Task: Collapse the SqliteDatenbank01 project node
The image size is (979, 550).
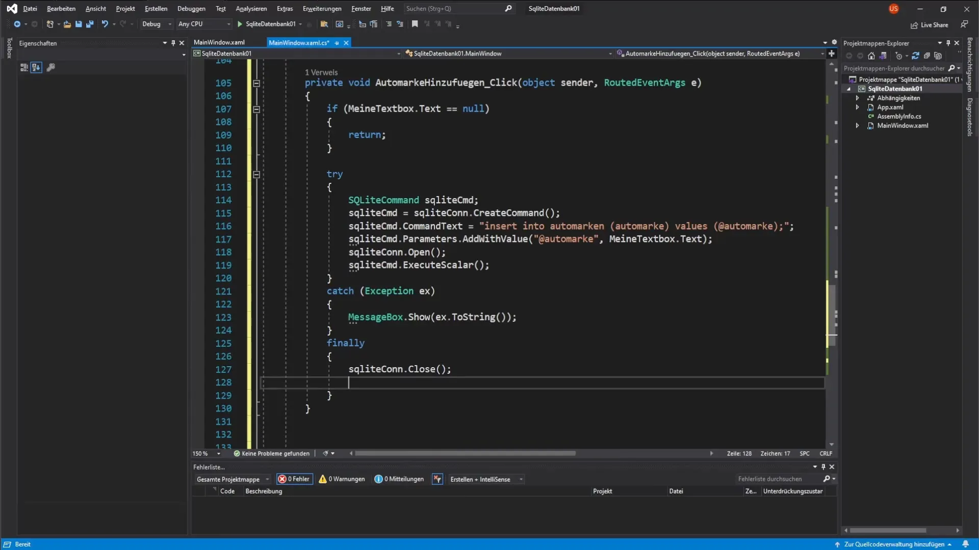Action: pyautogui.click(x=849, y=89)
